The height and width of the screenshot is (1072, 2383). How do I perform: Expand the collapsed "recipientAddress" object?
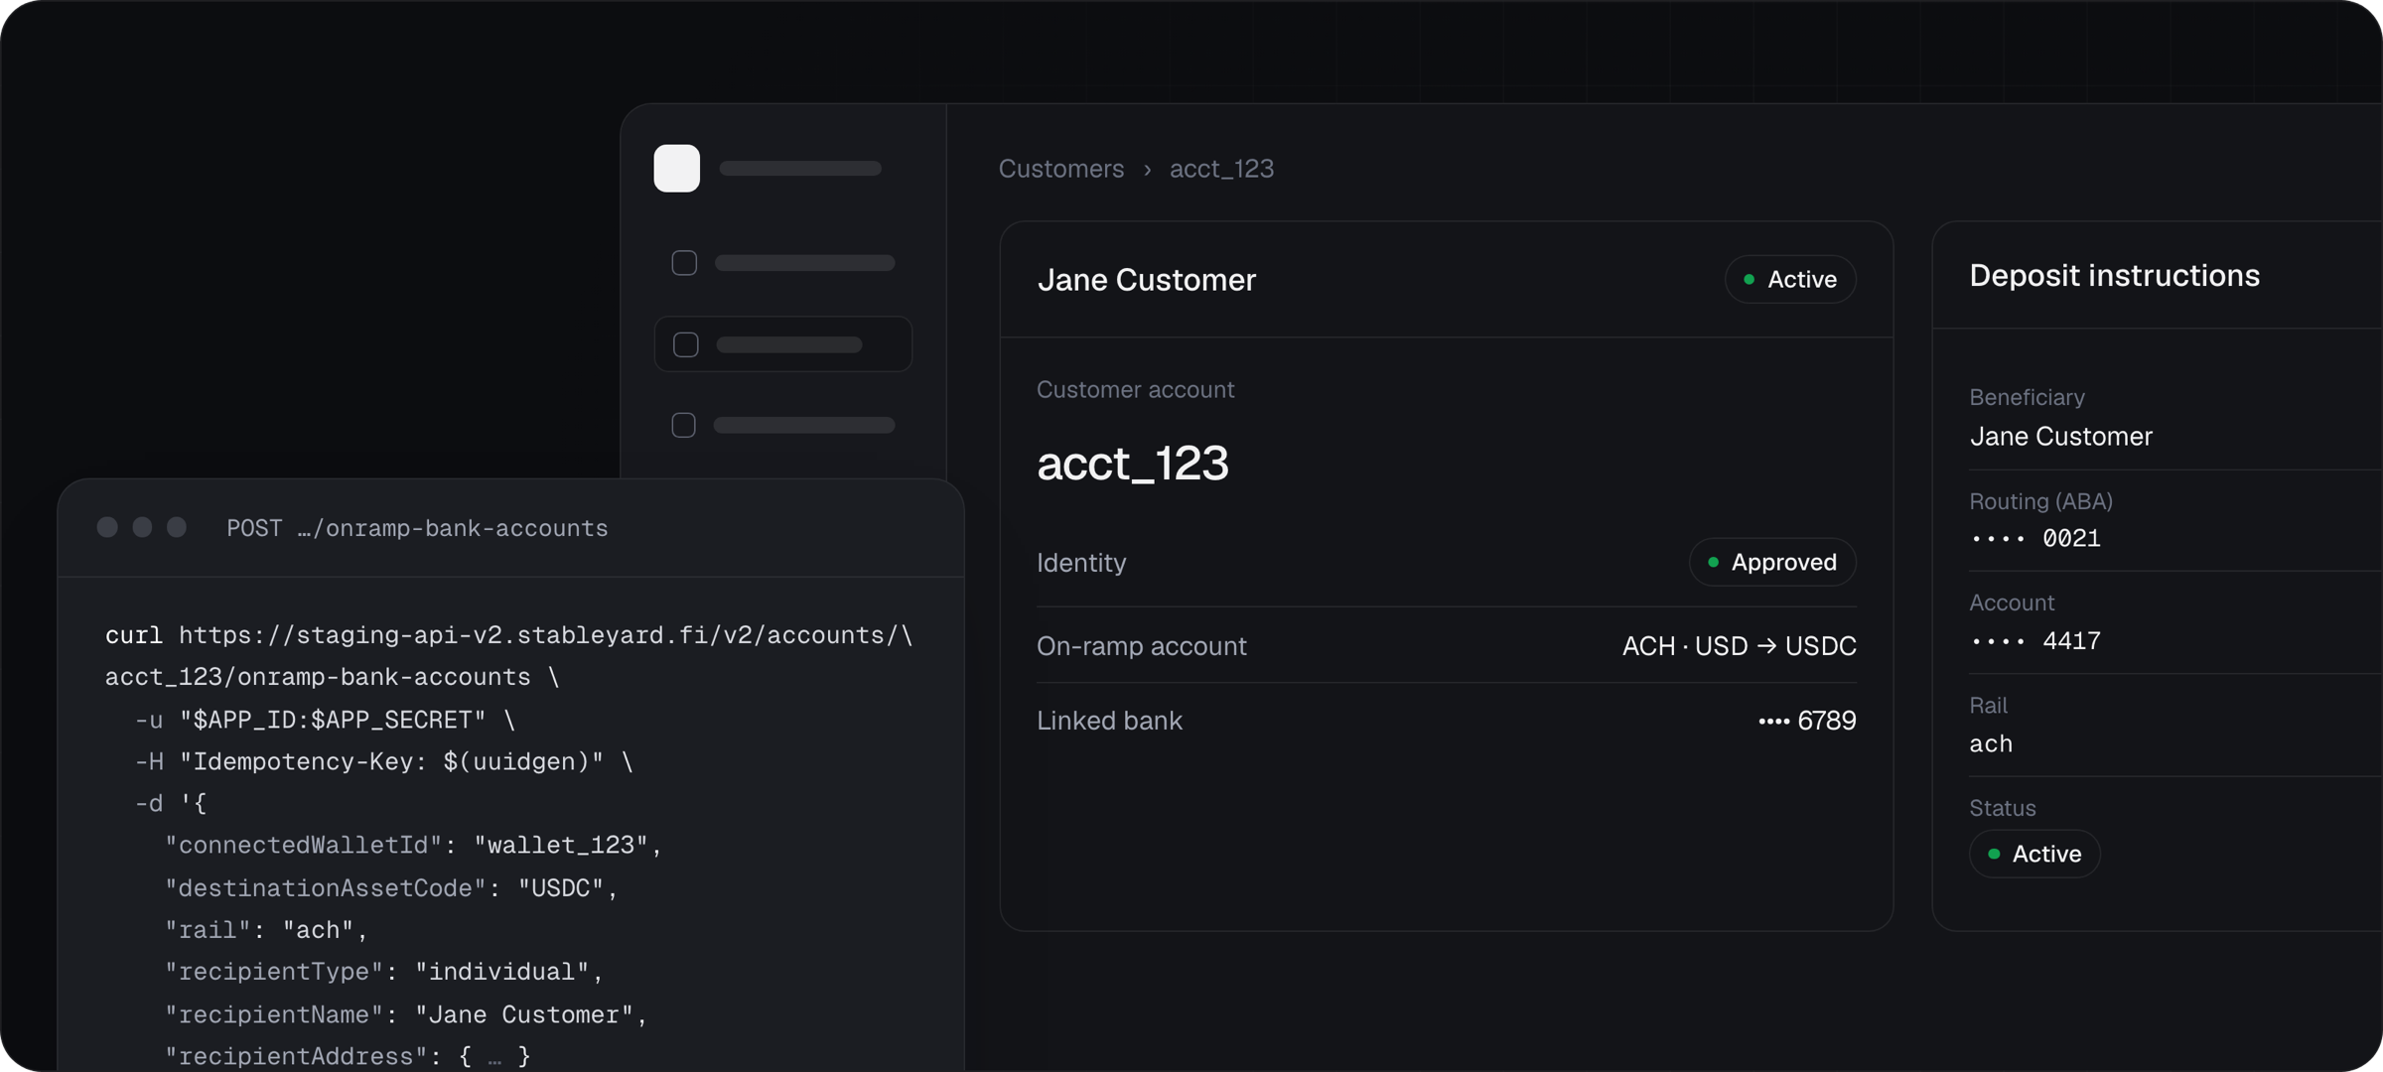[x=494, y=1057]
